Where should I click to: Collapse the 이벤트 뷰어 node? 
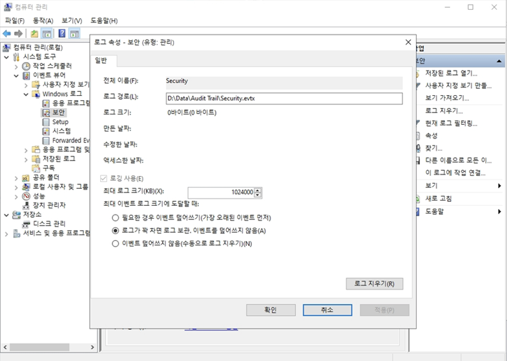(16, 76)
